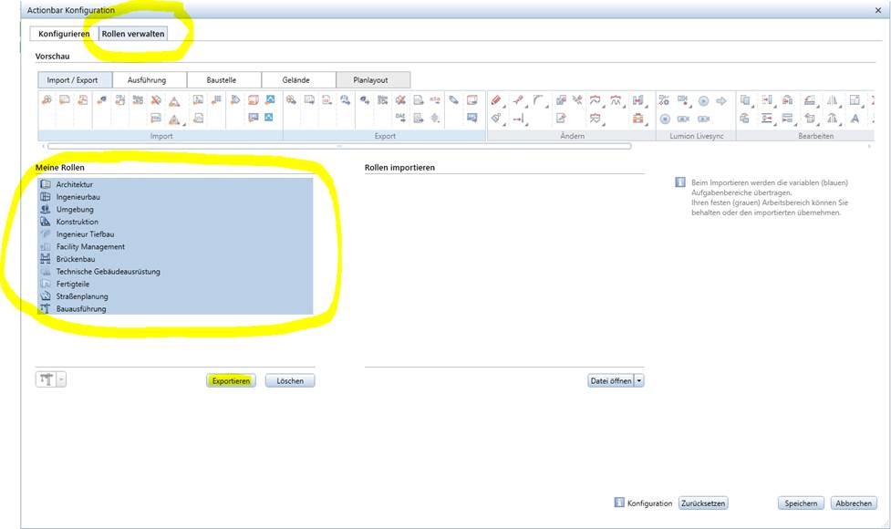Switch to the Konfigurieren tab
The image size is (891, 529).
point(64,34)
